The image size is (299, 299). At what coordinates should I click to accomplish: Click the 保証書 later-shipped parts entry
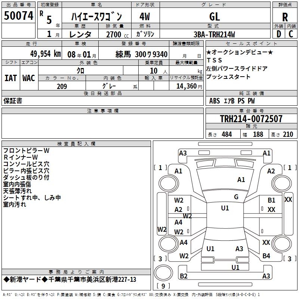13,101
